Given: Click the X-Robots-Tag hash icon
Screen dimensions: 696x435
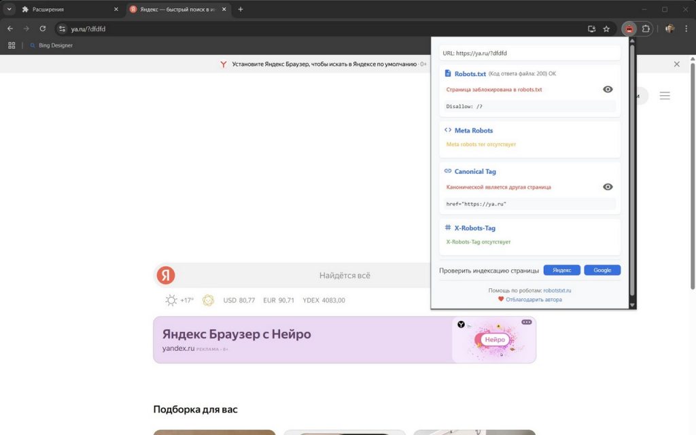Looking at the screenshot, I should coord(448,227).
